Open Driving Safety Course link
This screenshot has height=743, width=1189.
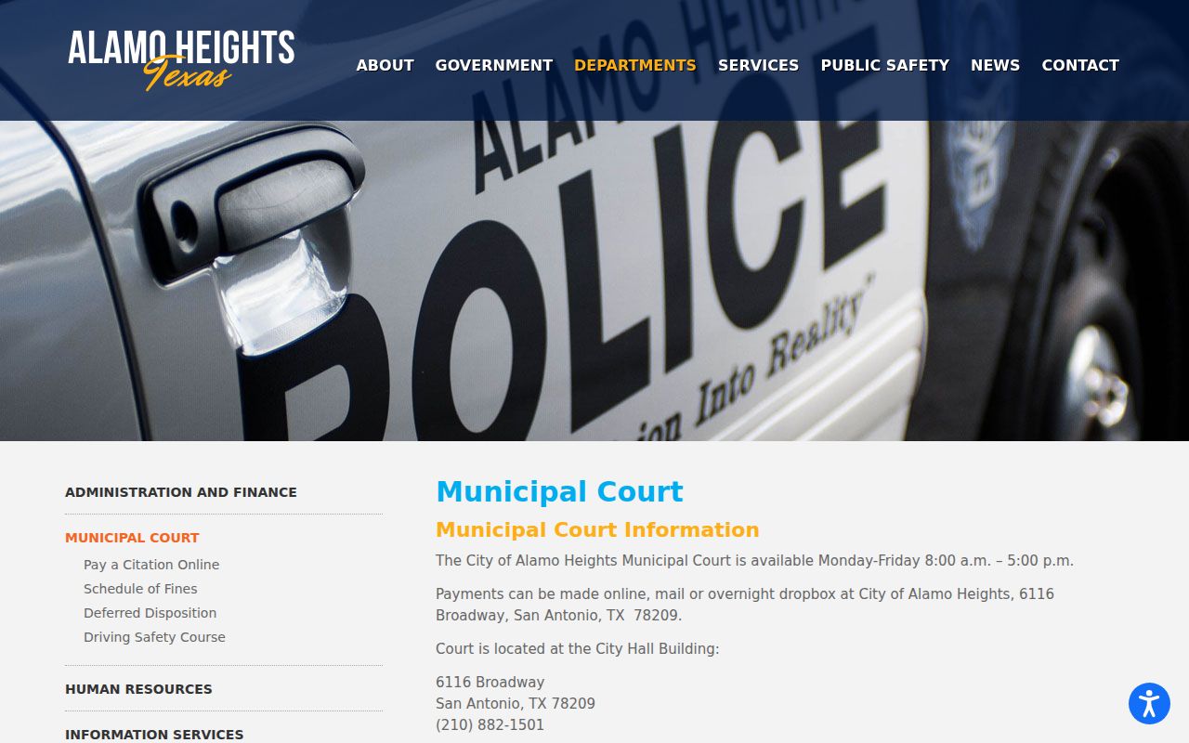(154, 637)
